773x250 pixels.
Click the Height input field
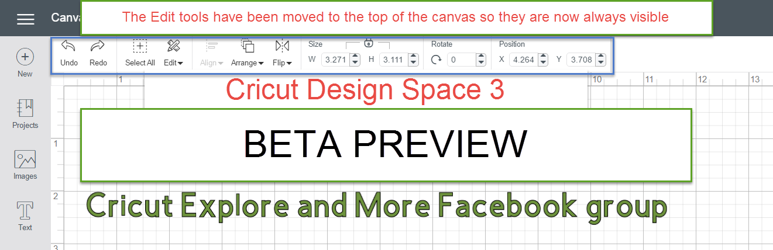click(393, 60)
